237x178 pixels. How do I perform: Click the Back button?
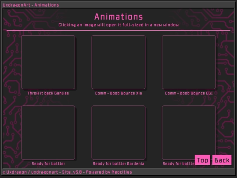pyautogui.click(x=222, y=160)
